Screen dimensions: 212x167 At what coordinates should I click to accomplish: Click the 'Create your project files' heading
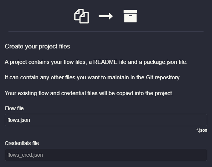click(x=38, y=47)
